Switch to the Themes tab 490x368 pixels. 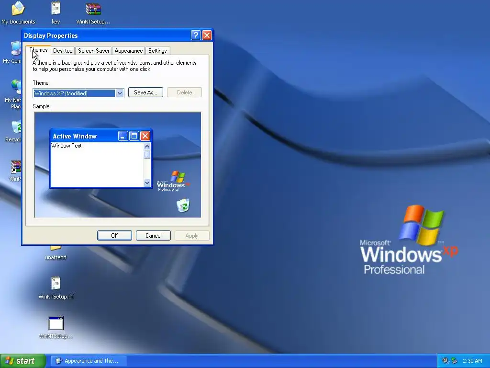tap(38, 50)
